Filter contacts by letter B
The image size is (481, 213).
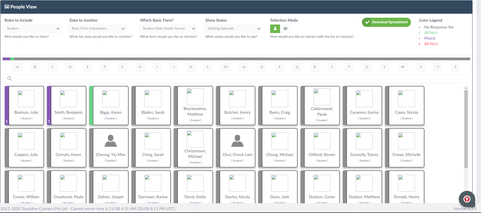(35, 67)
